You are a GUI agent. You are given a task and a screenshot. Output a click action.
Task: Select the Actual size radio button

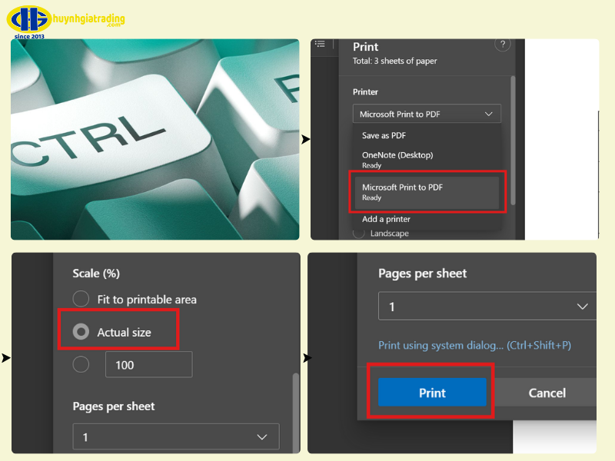tap(81, 332)
